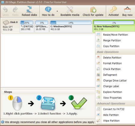The height and width of the screenshot is (126, 135).
Task: Click the 0% usage bar of GPT reserved
Action: point(42,23)
